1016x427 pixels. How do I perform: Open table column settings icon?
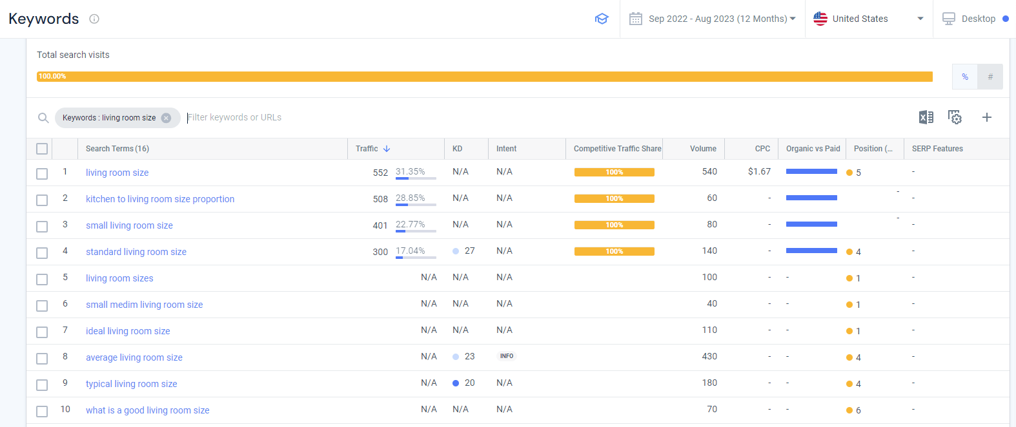(955, 117)
